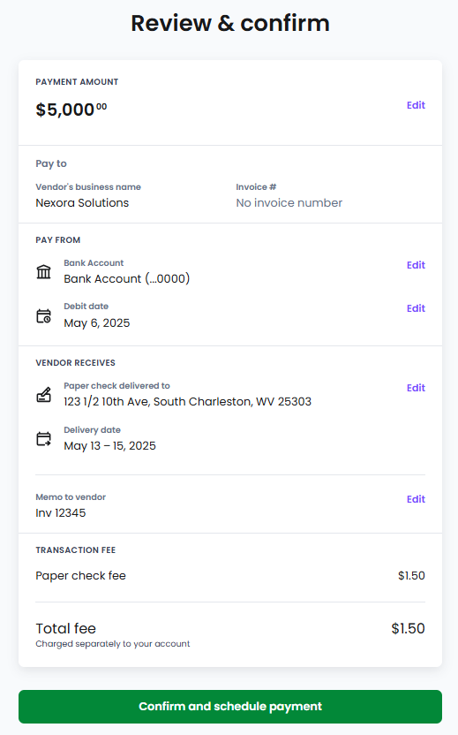Click the delivery date calendar icon
Screen dimensions: 458x735
[43, 439]
